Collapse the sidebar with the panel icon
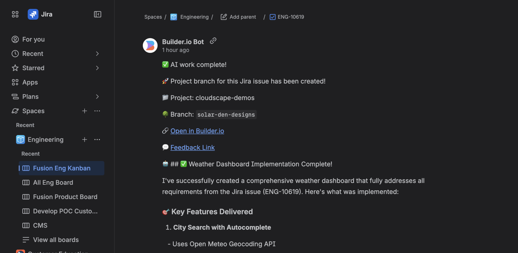This screenshot has width=518, height=253. pos(97,14)
